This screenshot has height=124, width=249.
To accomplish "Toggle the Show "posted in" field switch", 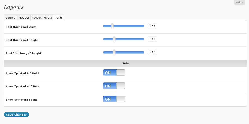I will point(114,73).
